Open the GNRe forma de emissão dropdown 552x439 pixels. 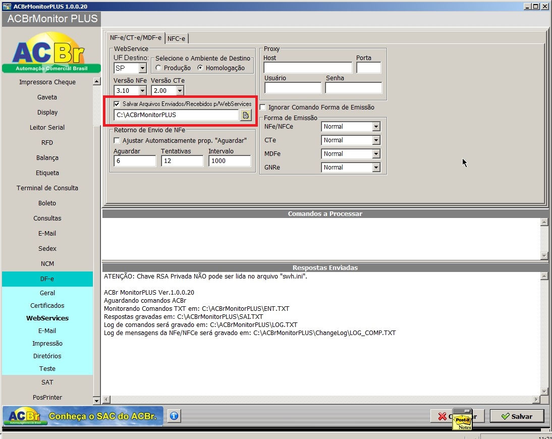coord(376,167)
